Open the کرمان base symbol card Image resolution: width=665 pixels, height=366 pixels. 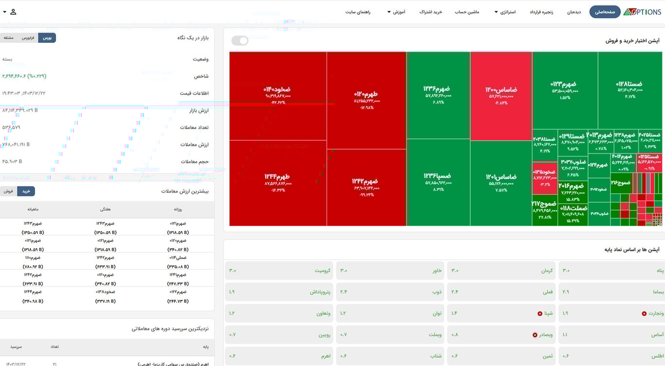pyautogui.click(x=502, y=270)
